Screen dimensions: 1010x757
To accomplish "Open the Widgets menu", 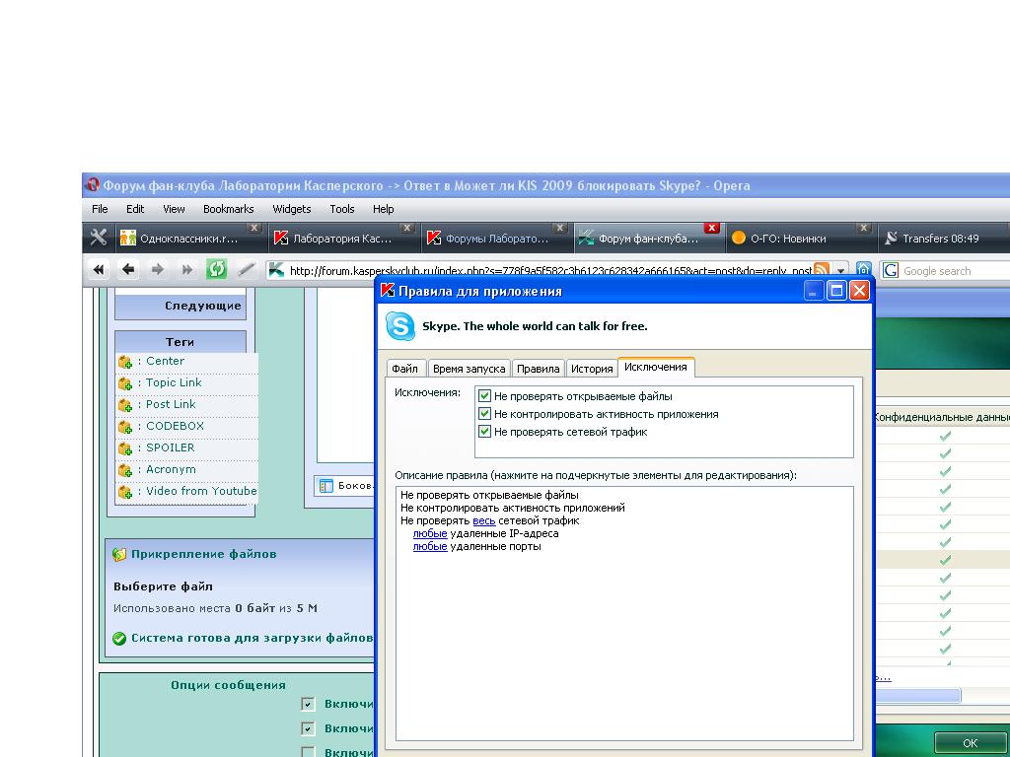I will [292, 209].
